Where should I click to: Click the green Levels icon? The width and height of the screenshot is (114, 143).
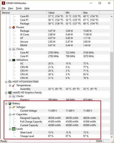[14, 129]
